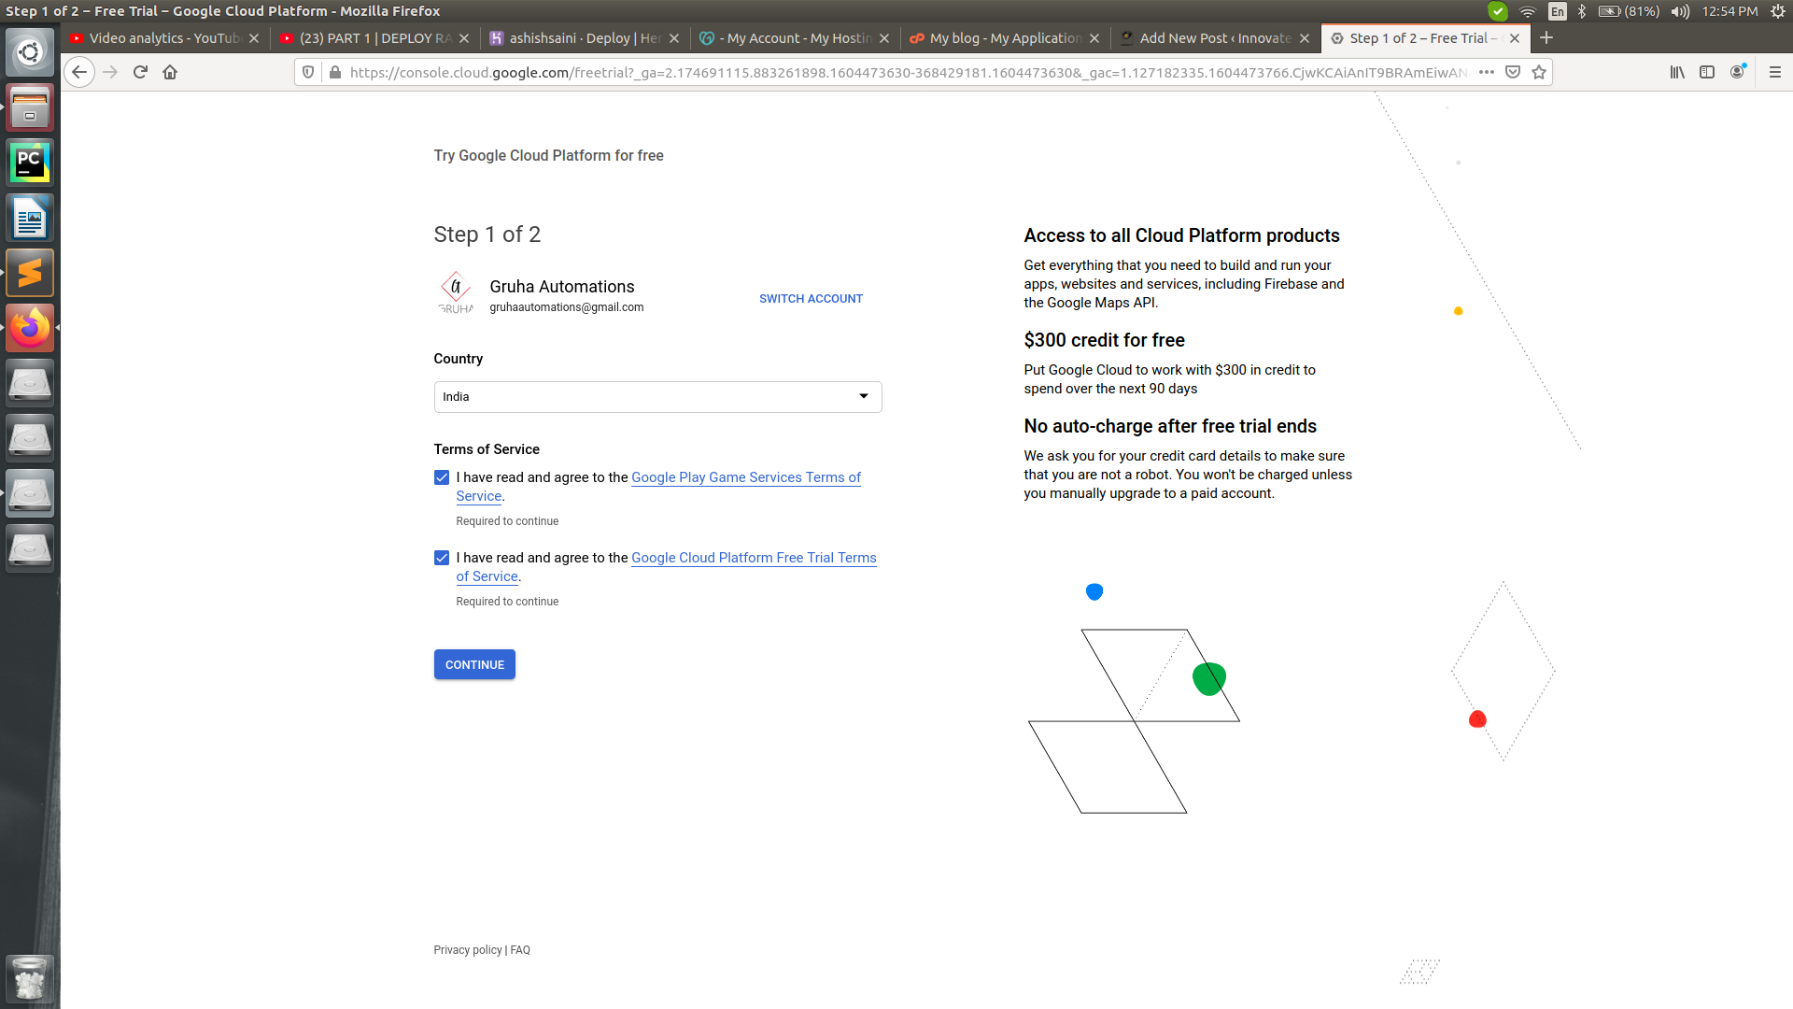Open the page actions ellipsis menu

[x=1487, y=72]
